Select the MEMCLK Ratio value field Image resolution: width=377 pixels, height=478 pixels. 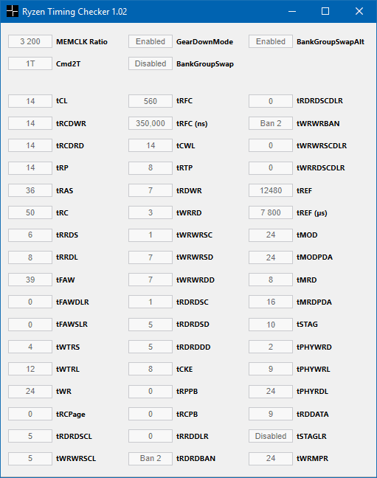30,41
